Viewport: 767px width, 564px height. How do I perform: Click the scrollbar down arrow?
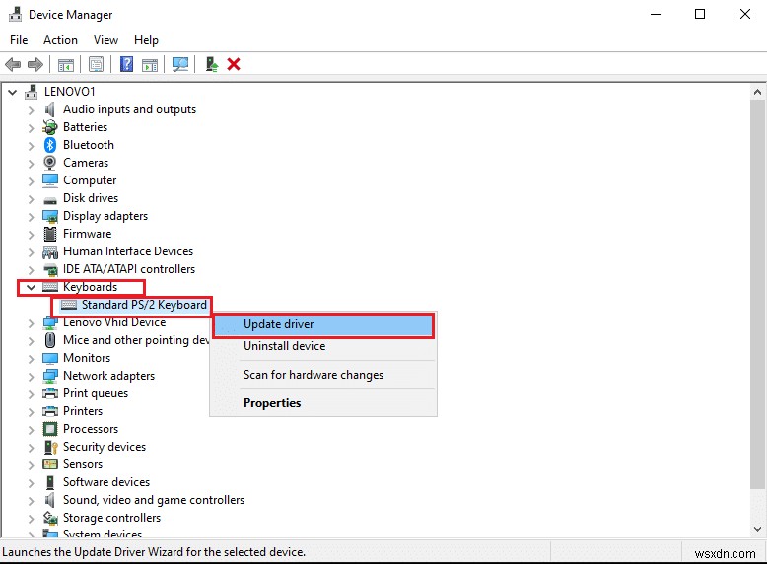click(757, 529)
